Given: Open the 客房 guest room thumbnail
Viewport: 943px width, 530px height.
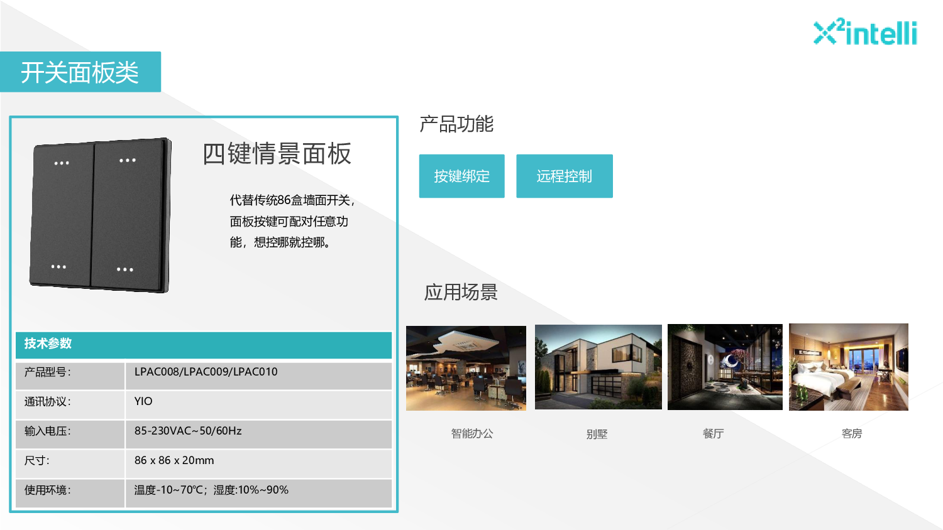Looking at the screenshot, I should pyautogui.click(x=849, y=367).
